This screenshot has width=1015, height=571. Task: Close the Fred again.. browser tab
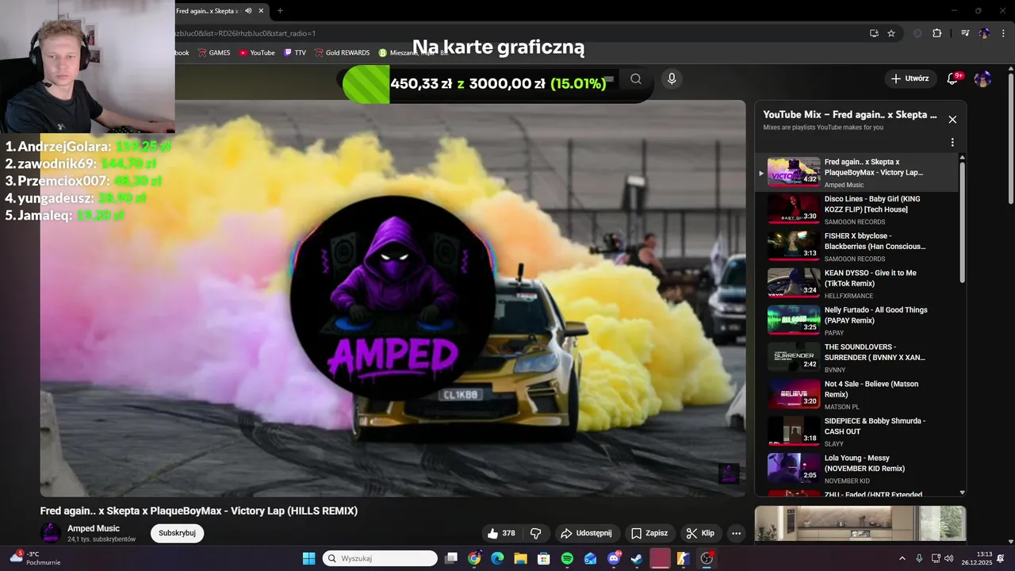tap(261, 10)
